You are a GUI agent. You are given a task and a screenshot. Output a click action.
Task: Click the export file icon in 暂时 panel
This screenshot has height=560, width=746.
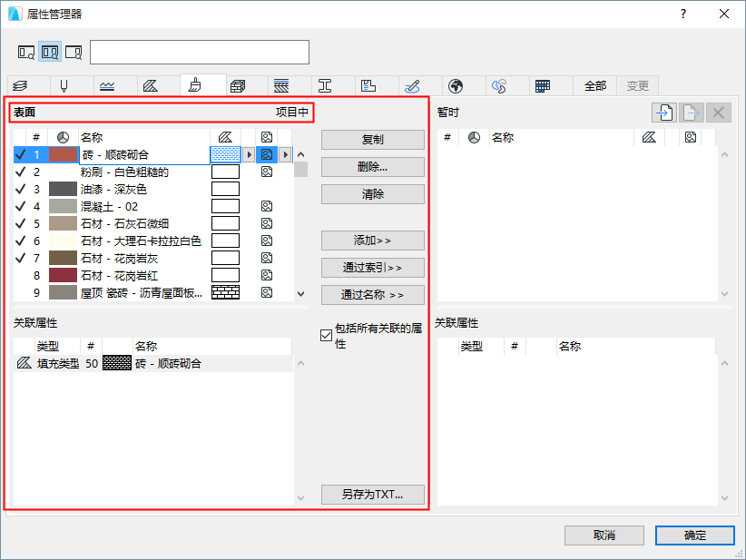point(692,113)
